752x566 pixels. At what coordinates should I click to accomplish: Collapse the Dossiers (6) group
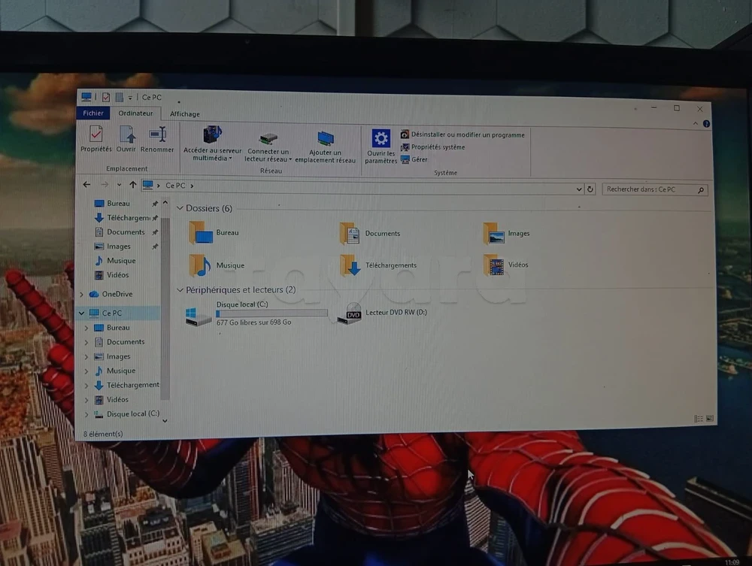tap(180, 208)
